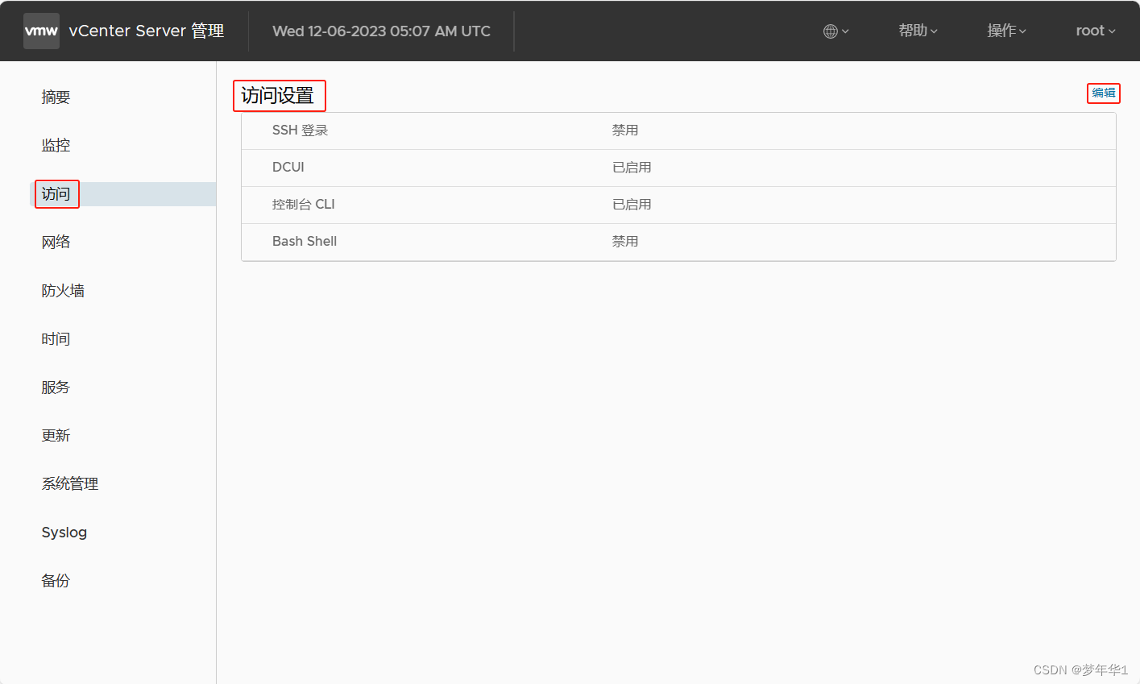Open the 服务 services page
Screen dimensions: 1140x684
coord(56,387)
